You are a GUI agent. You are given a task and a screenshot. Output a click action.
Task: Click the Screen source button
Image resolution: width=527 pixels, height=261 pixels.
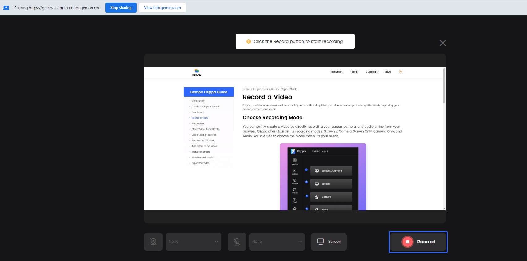pyautogui.click(x=329, y=242)
